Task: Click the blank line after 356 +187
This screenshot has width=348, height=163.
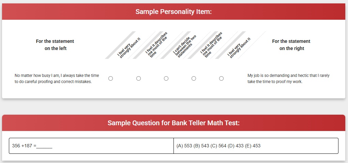Action: [x=44, y=146]
